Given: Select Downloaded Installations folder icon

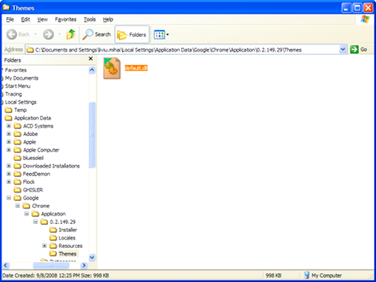Looking at the screenshot, I should pyautogui.click(x=17, y=166).
